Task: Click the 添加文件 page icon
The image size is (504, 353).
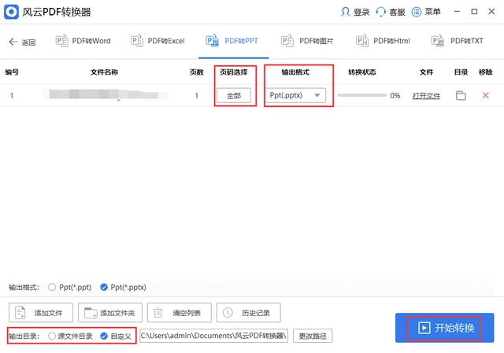Action: point(20,312)
